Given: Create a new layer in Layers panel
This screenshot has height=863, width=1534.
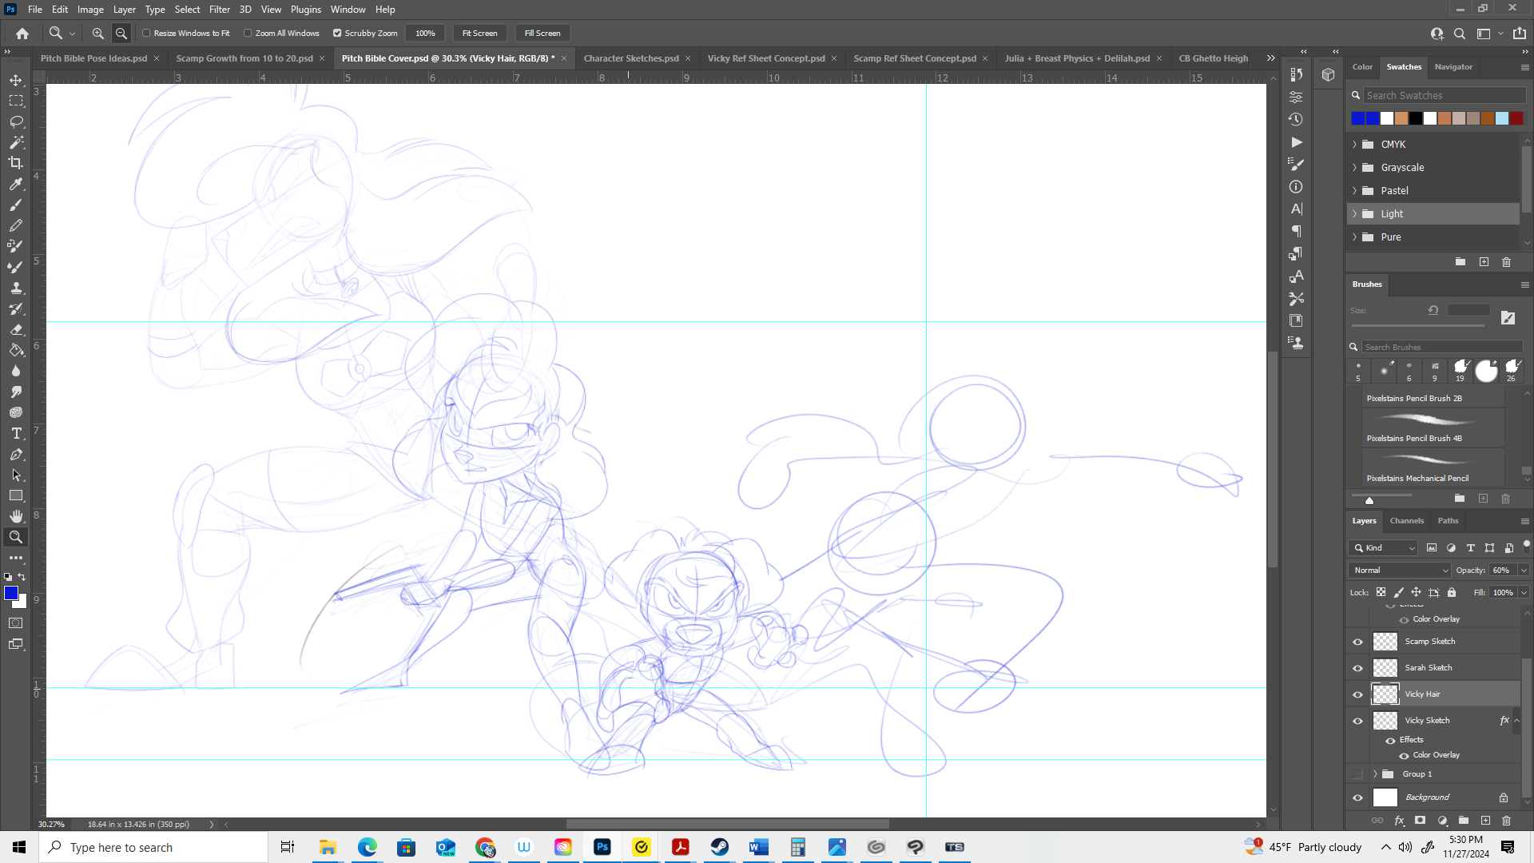Looking at the screenshot, I should click(x=1485, y=821).
